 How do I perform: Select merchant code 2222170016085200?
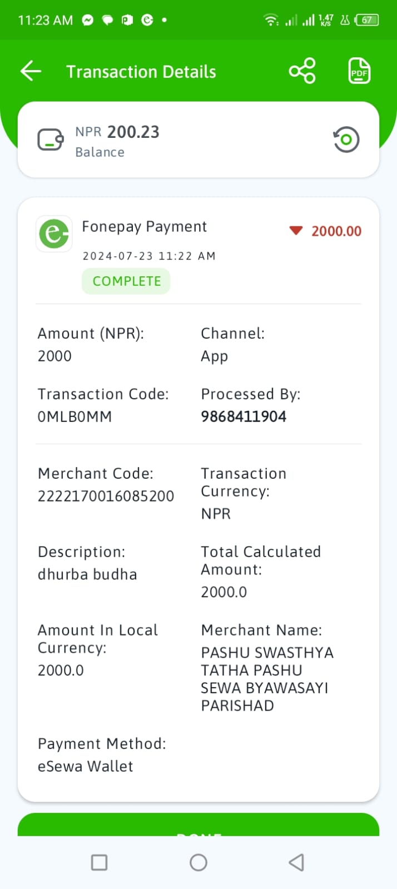[106, 496]
